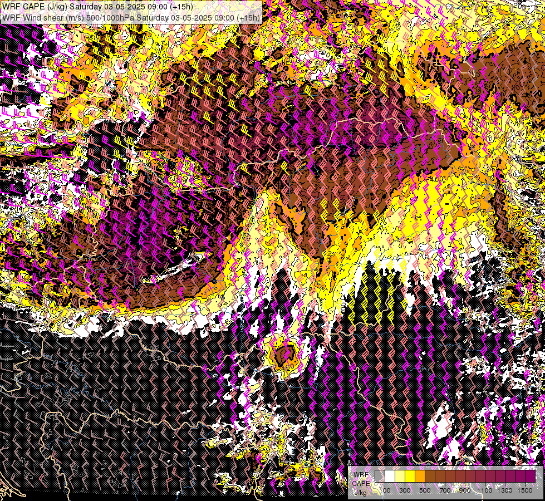Click the 300 legend value
This screenshot has width=545, height=501.
pyautogui.click(x=405, y=490)
